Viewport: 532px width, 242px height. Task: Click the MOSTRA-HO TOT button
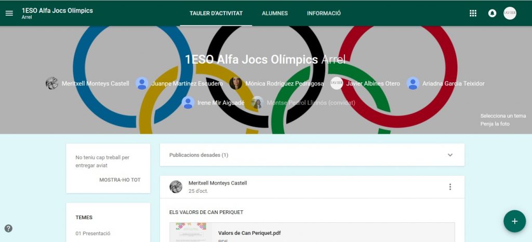click(120, 180)
